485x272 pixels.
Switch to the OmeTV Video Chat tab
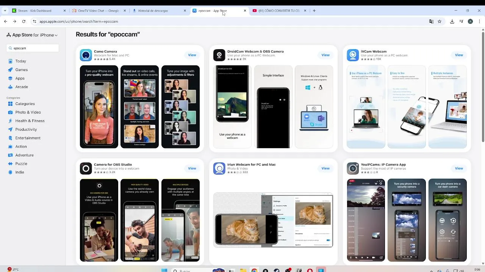(x=99, y=11)
